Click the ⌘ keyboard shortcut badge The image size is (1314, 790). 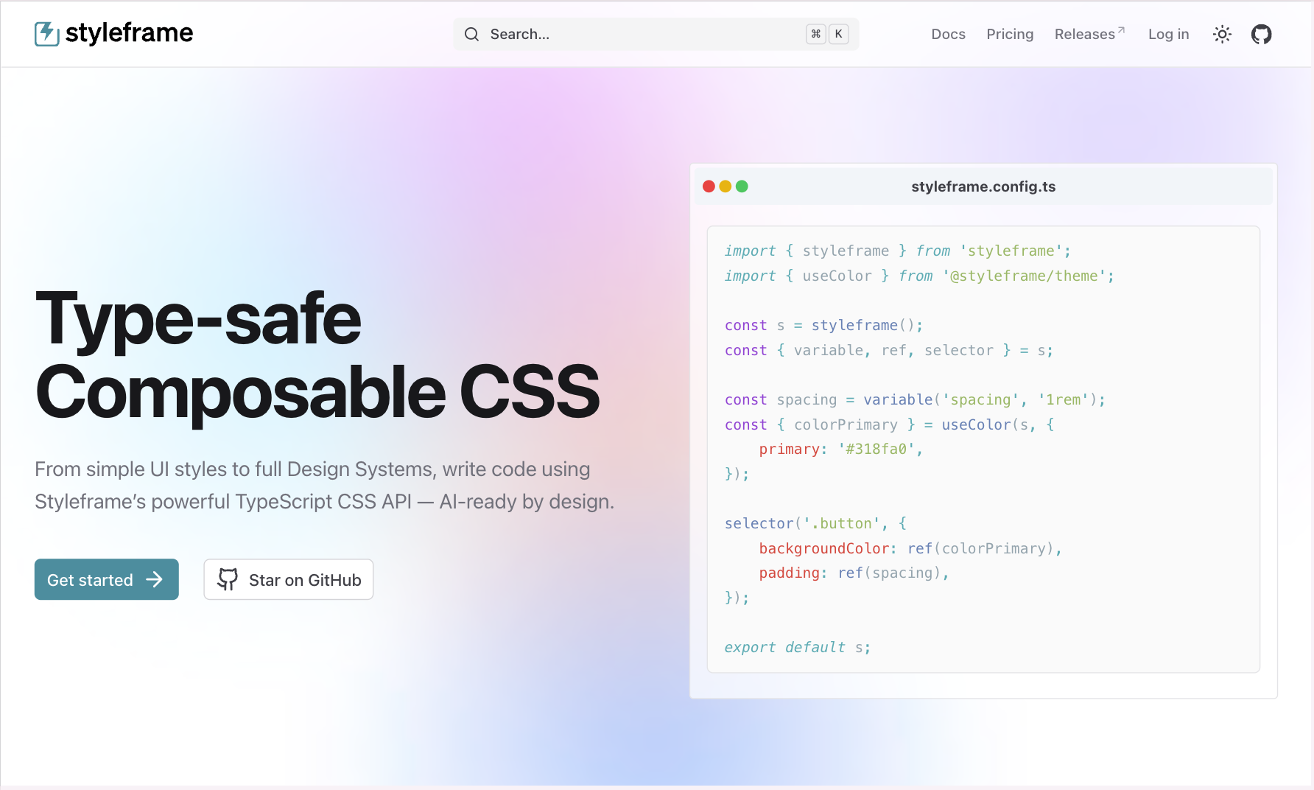point(815,34)
